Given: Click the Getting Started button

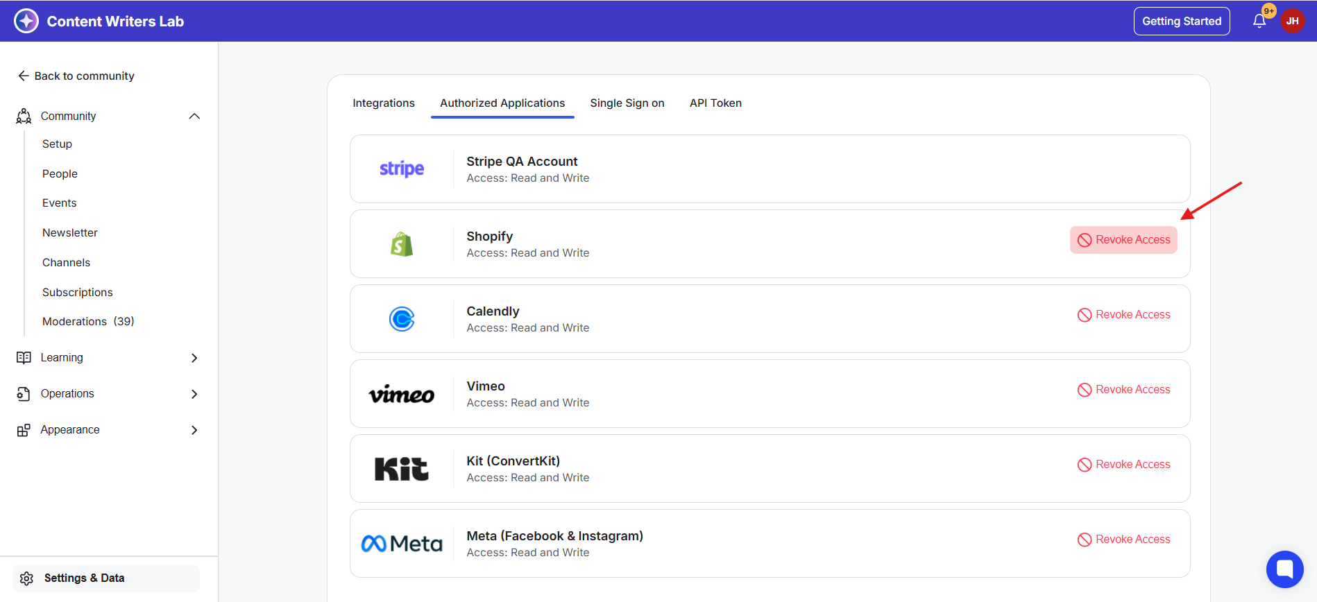Looking at the screenshot, I should click(x=1182, y=21).
